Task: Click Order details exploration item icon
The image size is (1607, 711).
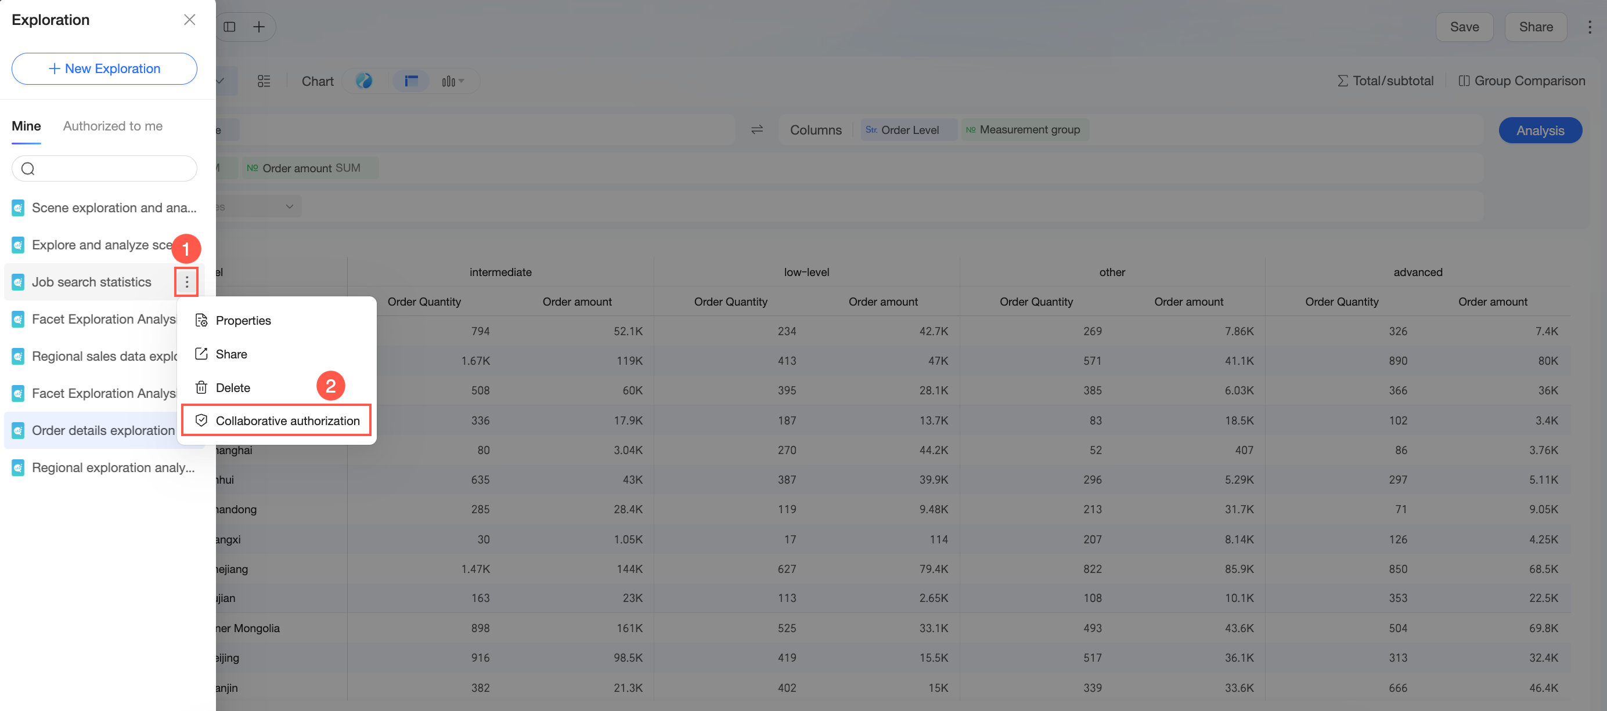Action: point(18,430)
